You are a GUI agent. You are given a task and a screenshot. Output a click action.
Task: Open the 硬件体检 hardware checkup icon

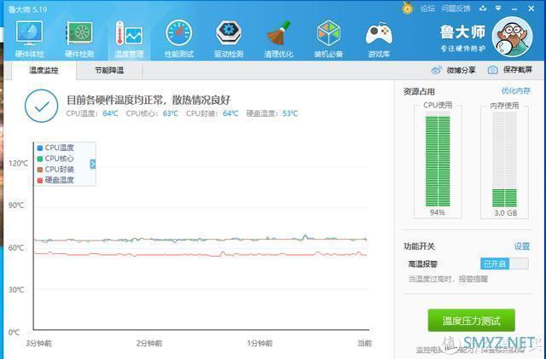30,38
